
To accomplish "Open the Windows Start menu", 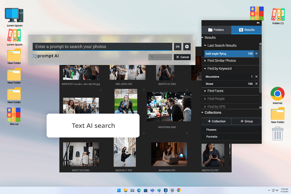I will pyautogui.click(x=119, y=190).
